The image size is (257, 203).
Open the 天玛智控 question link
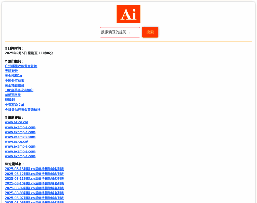tap(11, 71)
